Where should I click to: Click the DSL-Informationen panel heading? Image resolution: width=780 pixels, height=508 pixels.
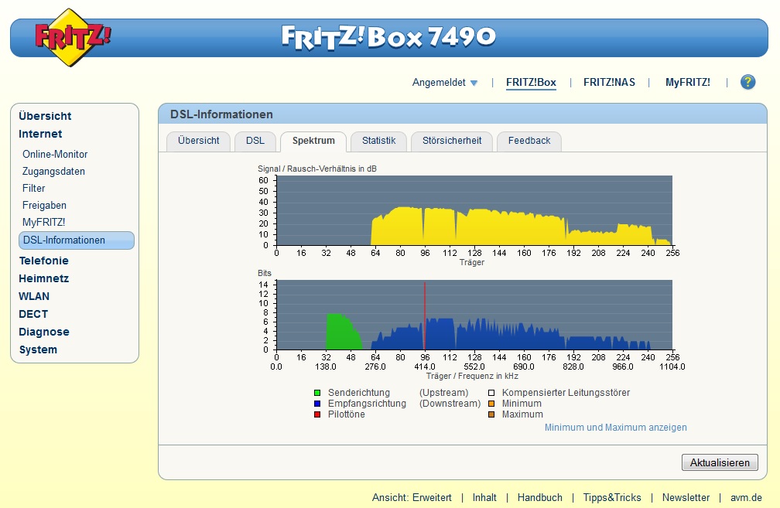(x=221, y=114)
